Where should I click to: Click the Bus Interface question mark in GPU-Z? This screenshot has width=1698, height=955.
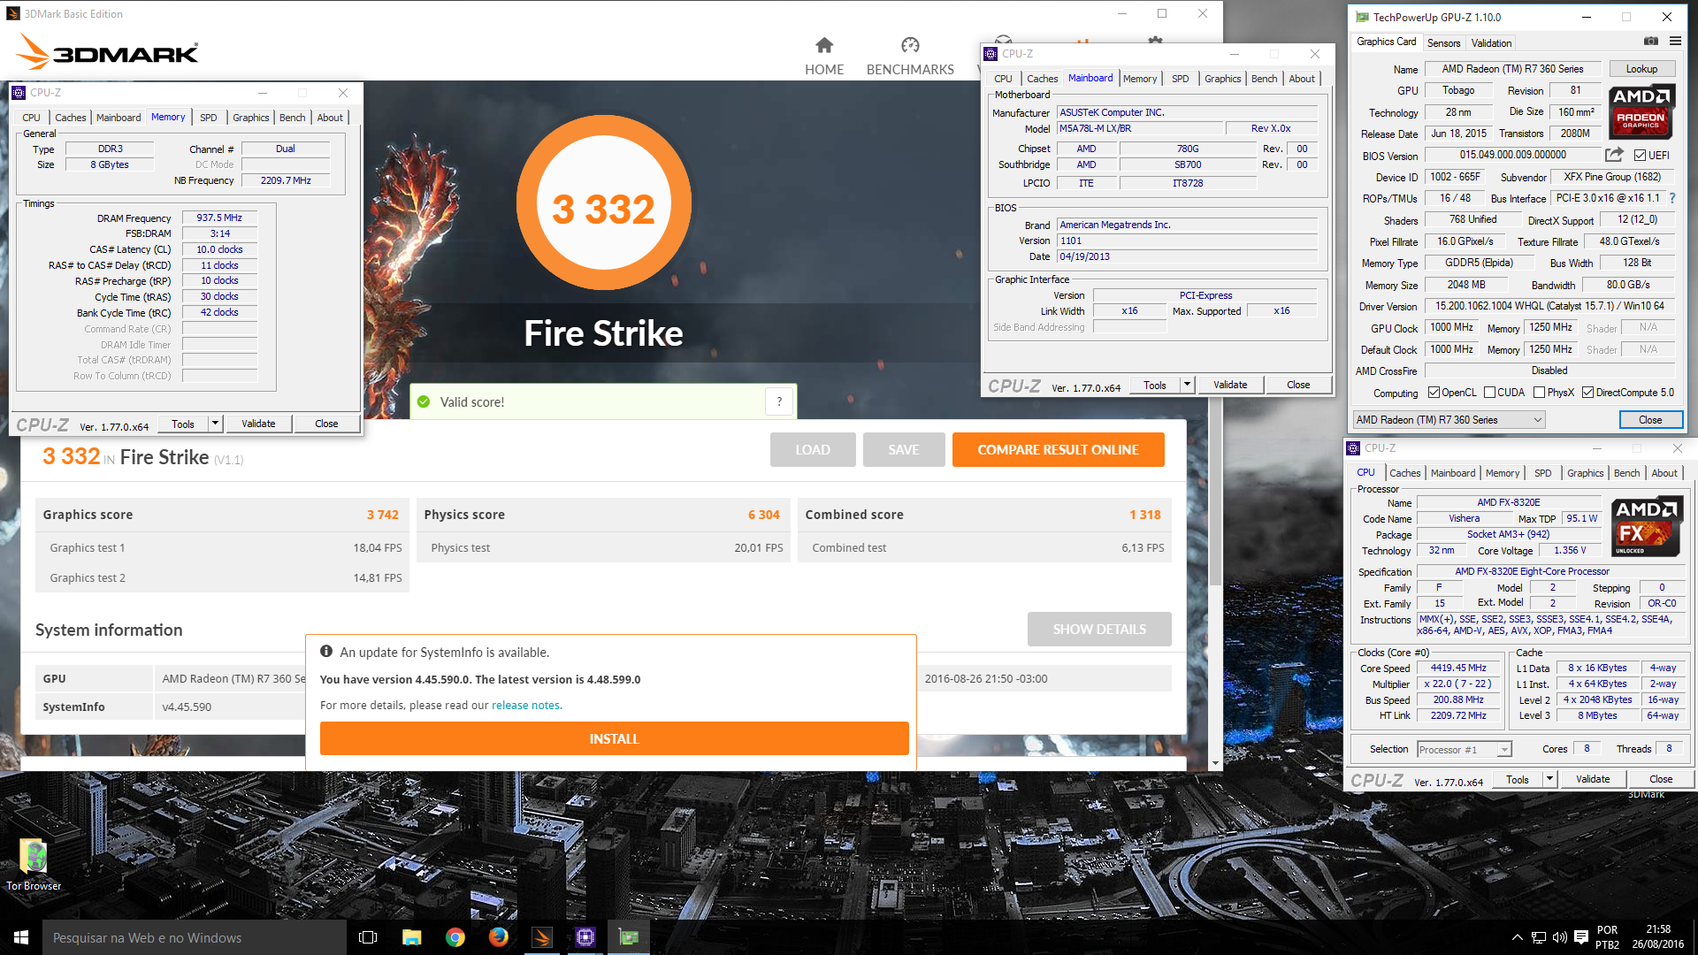click(1672, 198)
